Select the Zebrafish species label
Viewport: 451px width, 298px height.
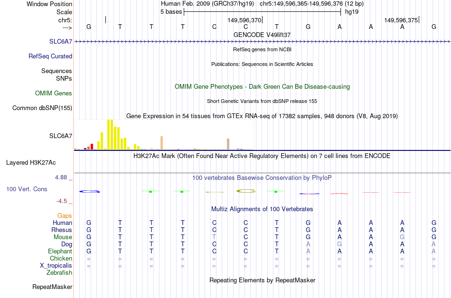point(59,272)
